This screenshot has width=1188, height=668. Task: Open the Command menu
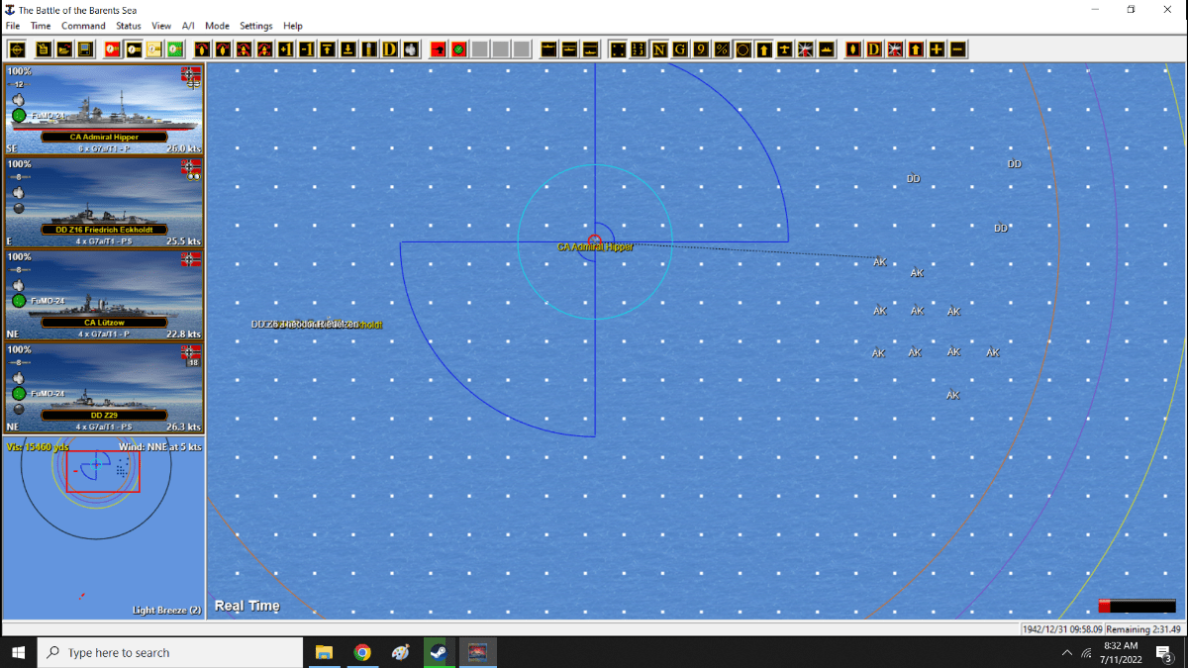click(x=83, y=26)
